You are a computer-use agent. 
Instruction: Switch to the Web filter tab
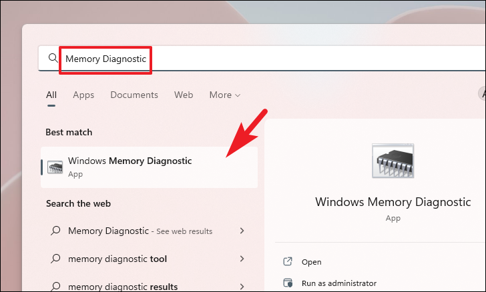[184, 95]
